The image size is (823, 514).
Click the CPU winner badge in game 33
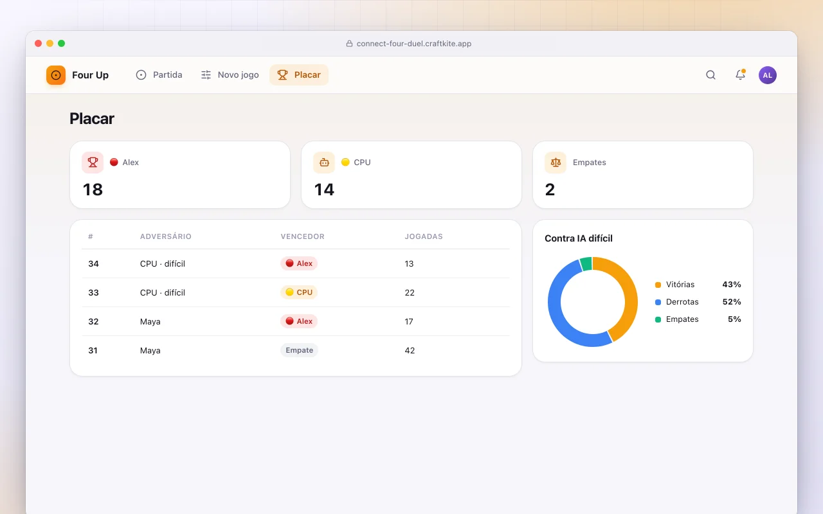click(299, 292)
